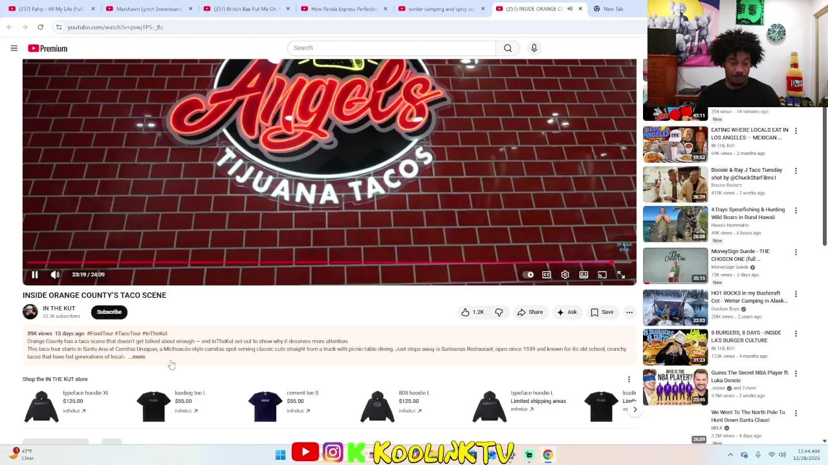Like the video with 1.2K likes
The height and width of the screenshot is (465, 828).
click(x=472, y=312)
